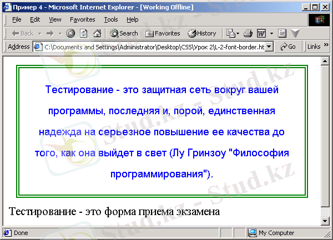The height and width of the screenshot is (240, 333).
Task: Open the Favorites menu
Action: click(x=82, y=19)
